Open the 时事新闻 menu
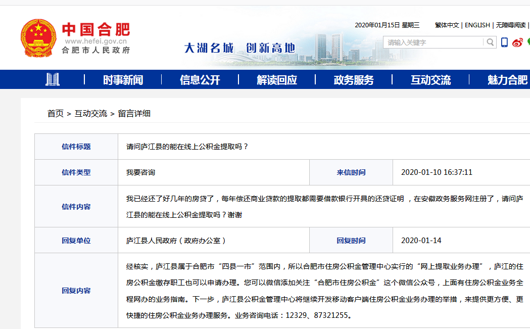This screenshot has height=329, width=530. coord(123,80)
